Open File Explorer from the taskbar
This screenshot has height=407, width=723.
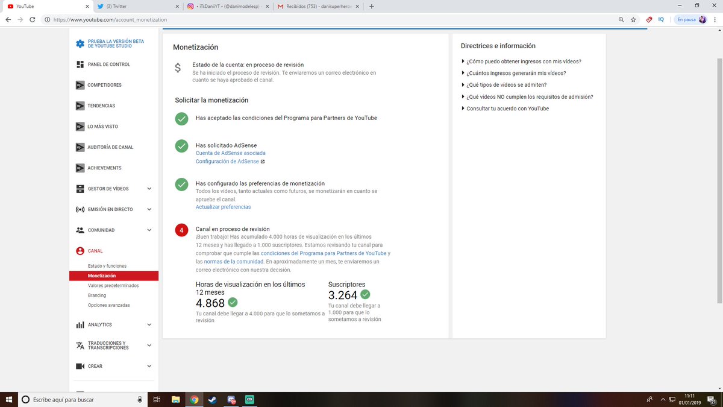click(x=175, y=399)
